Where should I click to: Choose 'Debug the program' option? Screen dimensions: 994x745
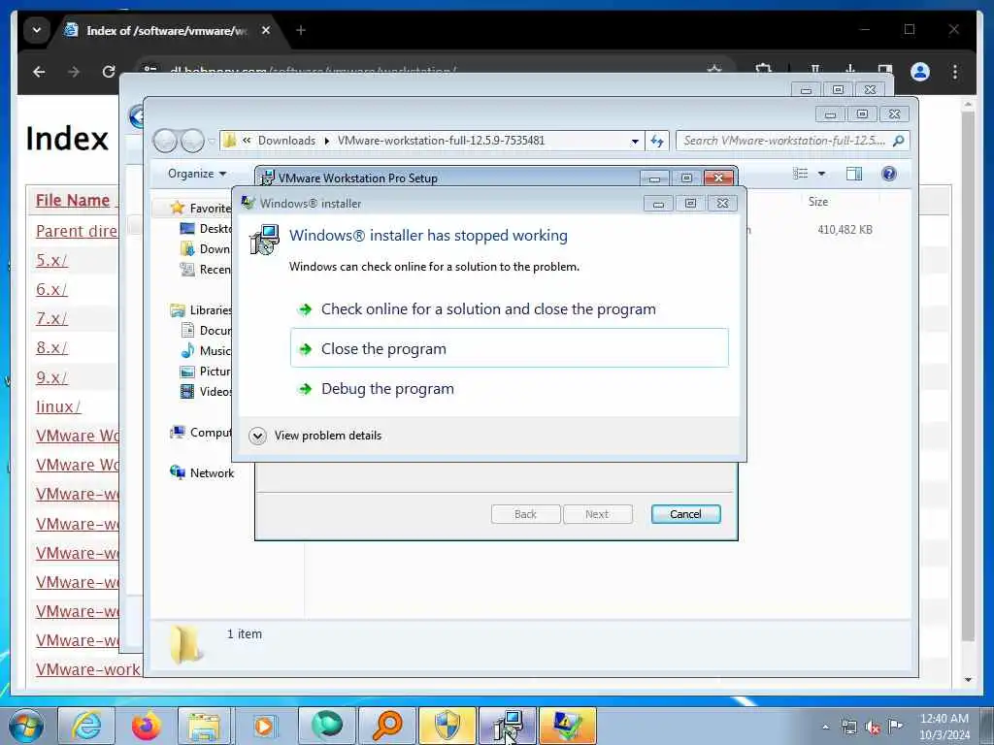point(387,389)
